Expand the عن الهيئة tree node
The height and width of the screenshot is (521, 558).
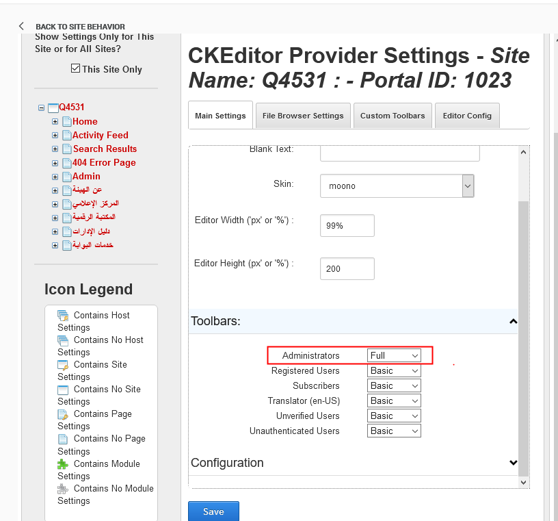point(55,190)
